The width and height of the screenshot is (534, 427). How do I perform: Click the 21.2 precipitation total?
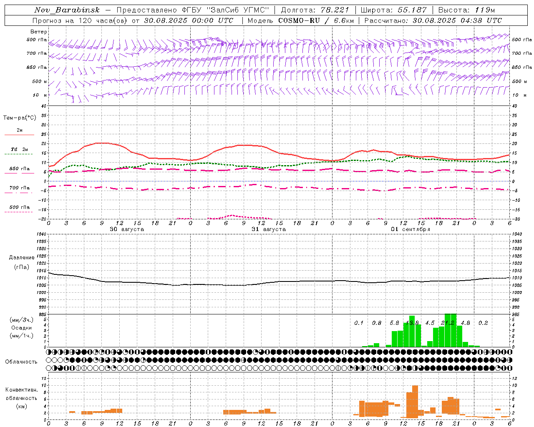pyautogui.click(x=448, y=323)
